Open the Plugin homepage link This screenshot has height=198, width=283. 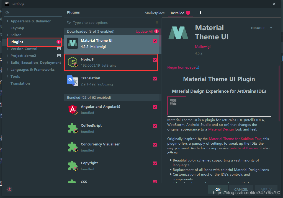pyautogui.click(x=181, y=67)
